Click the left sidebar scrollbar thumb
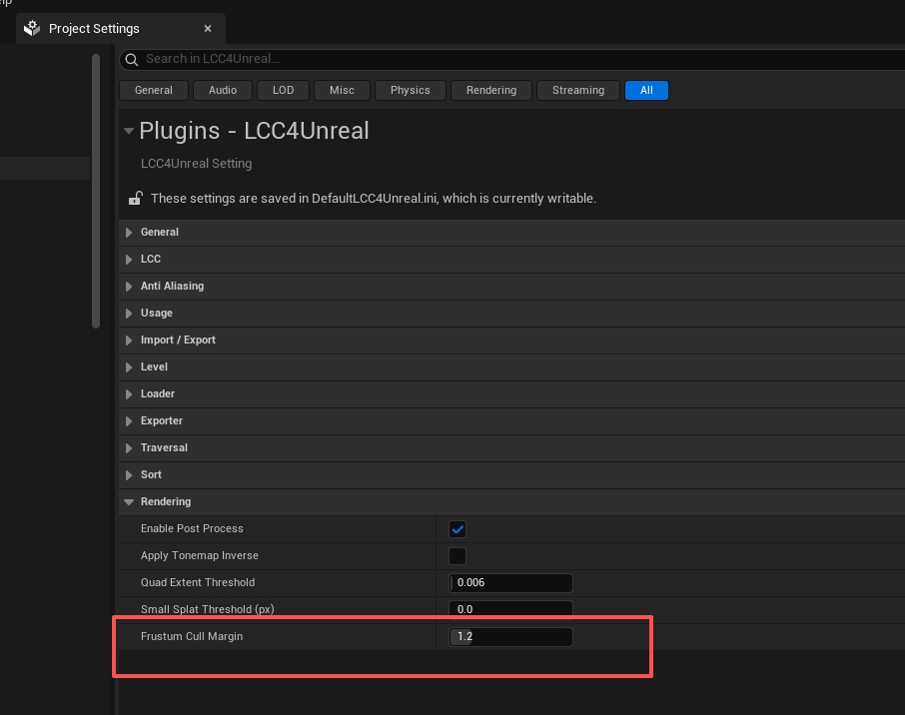 (96, 191)
